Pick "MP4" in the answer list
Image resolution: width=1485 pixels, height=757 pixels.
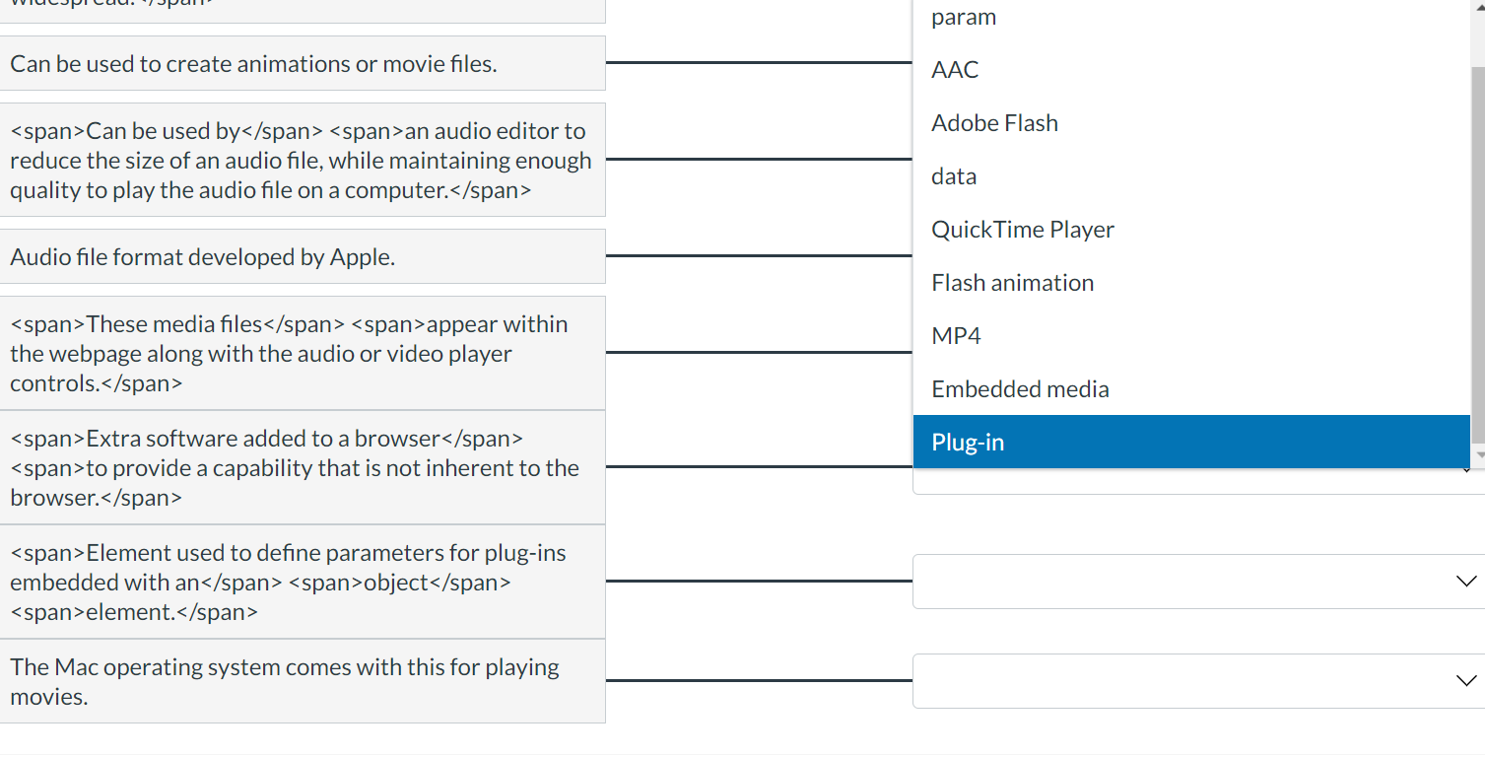click(x=956, y=336)
